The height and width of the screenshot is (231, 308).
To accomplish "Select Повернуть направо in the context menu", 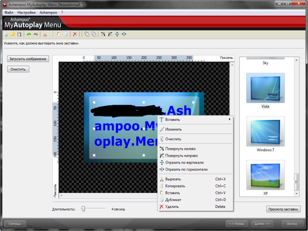I will tap(195, 156).
